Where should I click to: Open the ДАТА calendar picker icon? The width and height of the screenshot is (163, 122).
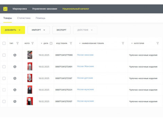pos(51,43)
